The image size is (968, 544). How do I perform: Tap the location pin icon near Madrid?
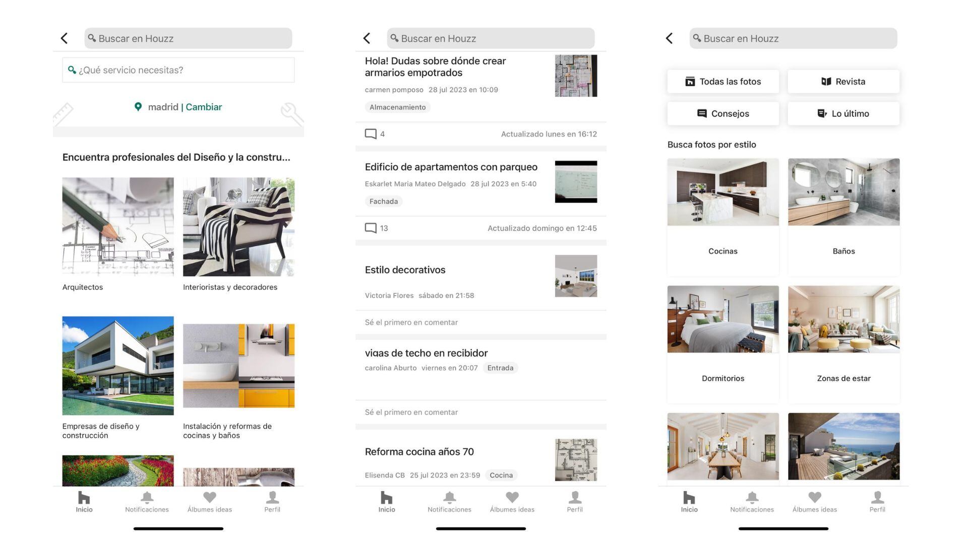pyautogui.click(x=138, y=106)
